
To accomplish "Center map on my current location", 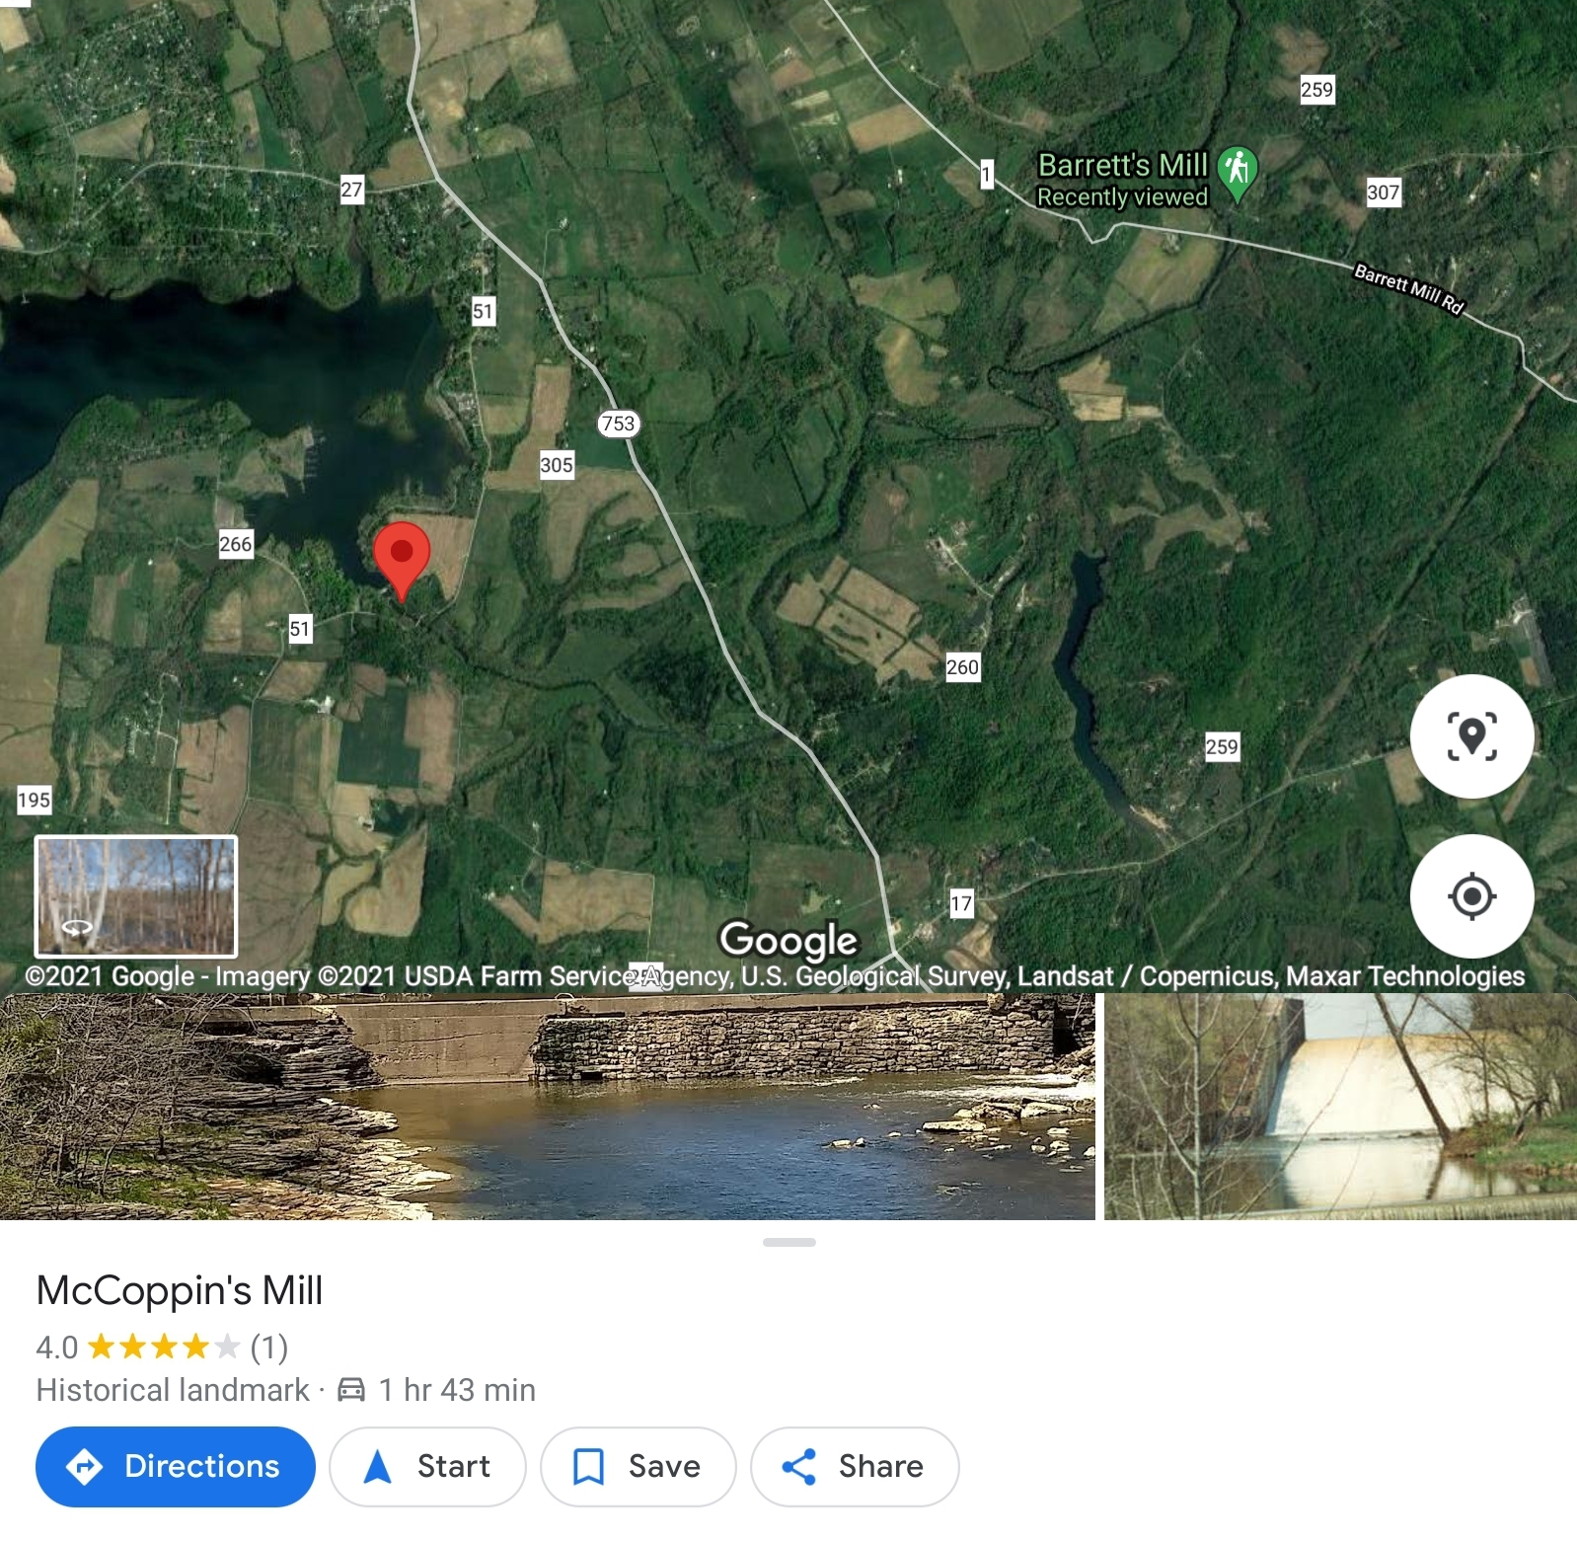I will point(1471,896).
